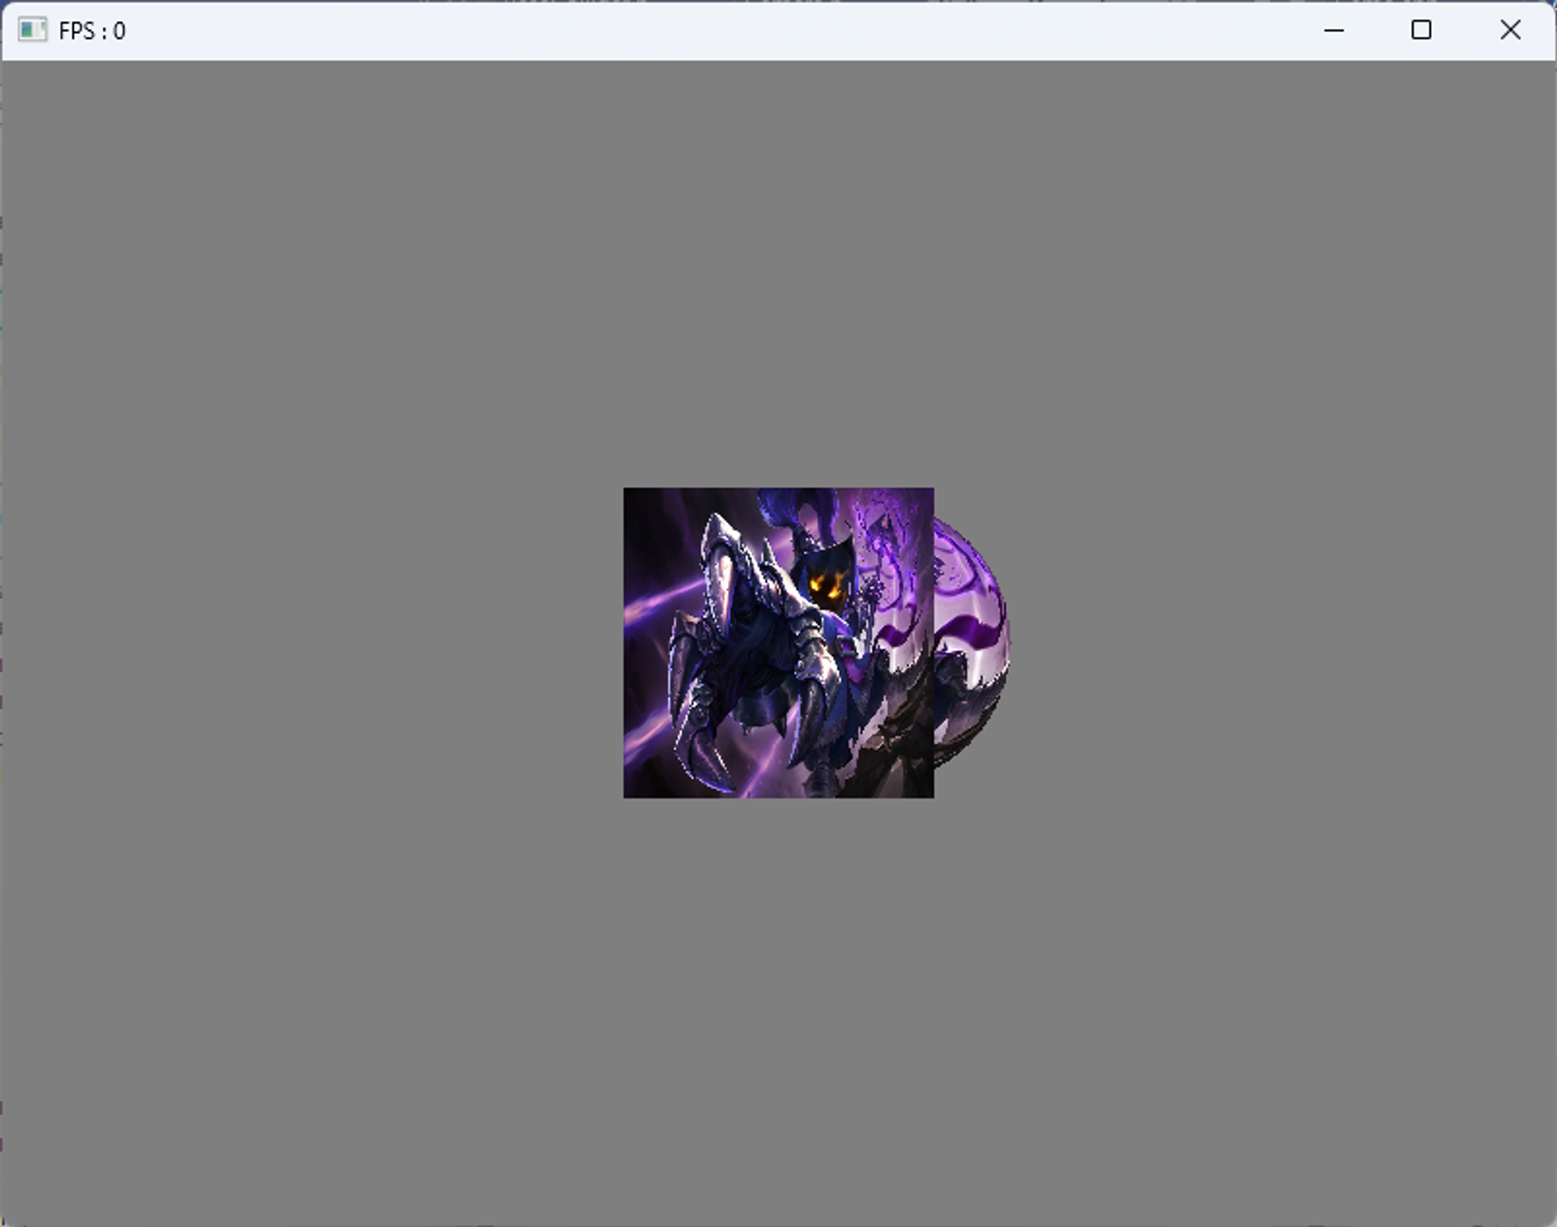Click the empty title bar center area
Viewport: 1557px width, 1227px height.
(701, 31)
